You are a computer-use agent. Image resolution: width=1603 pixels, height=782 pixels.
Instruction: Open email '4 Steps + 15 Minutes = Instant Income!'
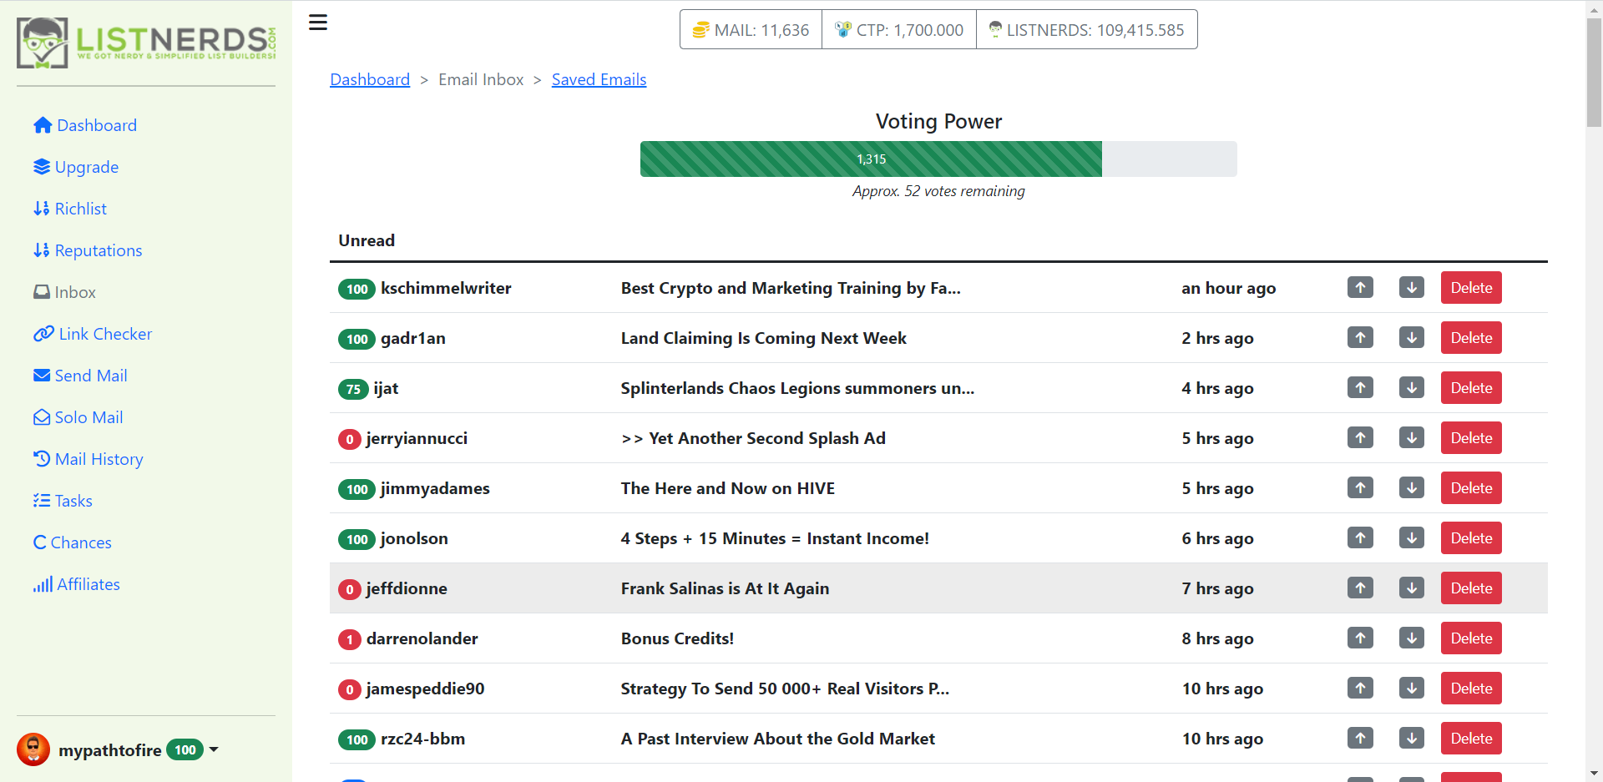[x=775, y=538]
